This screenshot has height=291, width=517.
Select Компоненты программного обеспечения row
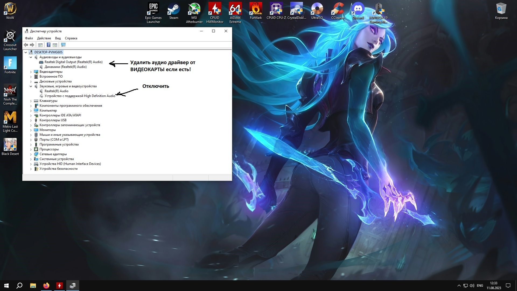click(71, 106)
